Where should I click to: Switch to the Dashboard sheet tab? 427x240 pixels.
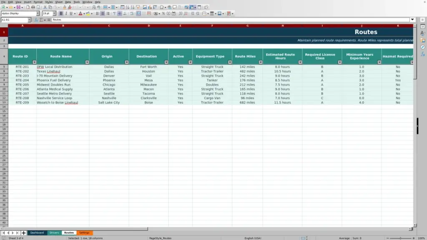[37, 233]
